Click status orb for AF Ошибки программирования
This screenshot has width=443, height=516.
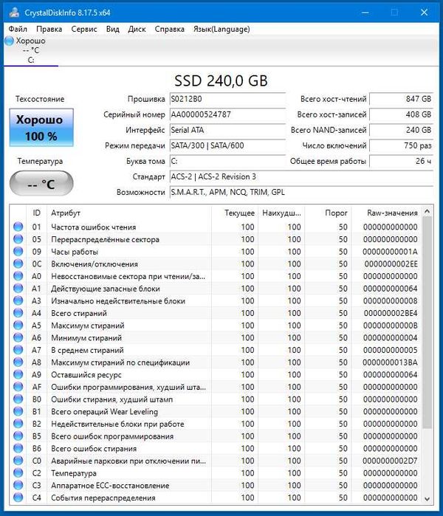click(18, 387)
